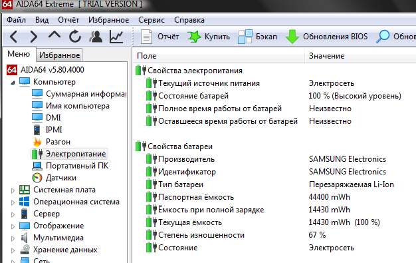Image resolution: width=416 pixels, height=263 pixels.
Task: Expand the Системная плата node
Action: click(x=13, y=190)
